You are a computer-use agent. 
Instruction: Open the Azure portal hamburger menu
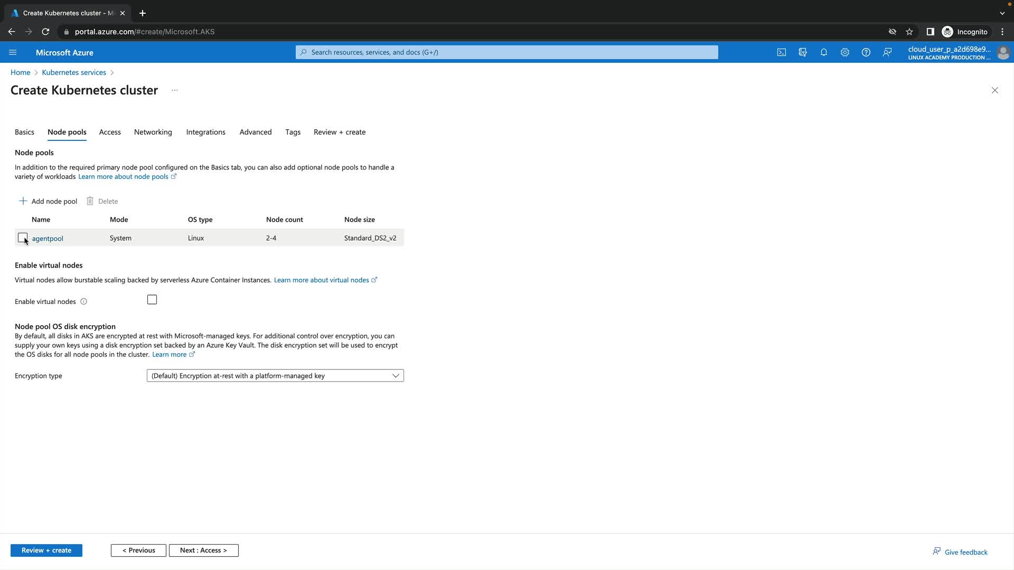pyautogui.click(x=13, y=52)
